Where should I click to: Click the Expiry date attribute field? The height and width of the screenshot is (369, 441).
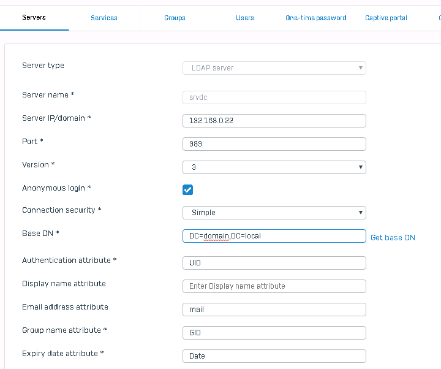274,356
